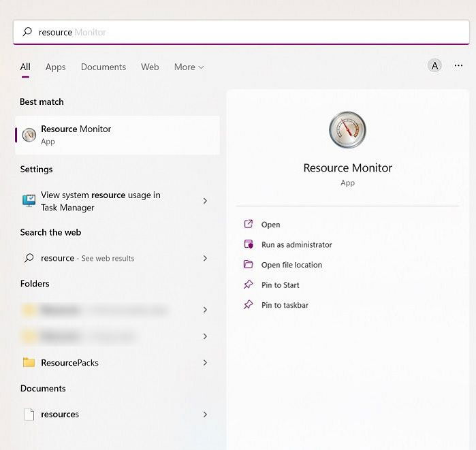Expand the ResourcePacks folder chevron

(205, 363)
